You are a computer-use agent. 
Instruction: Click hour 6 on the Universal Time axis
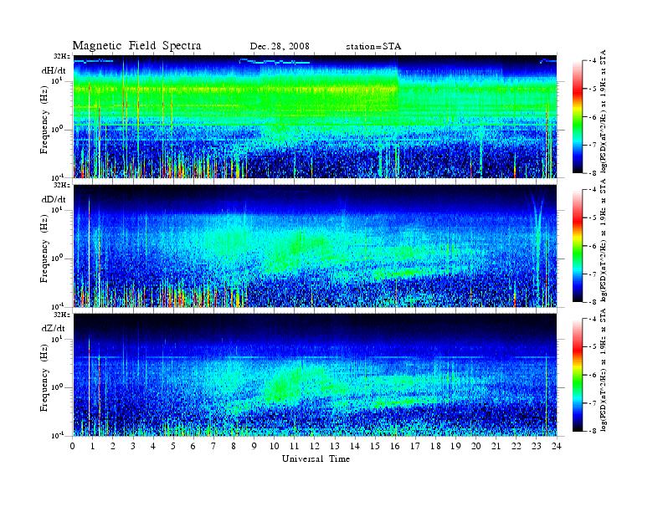[193, 446]
